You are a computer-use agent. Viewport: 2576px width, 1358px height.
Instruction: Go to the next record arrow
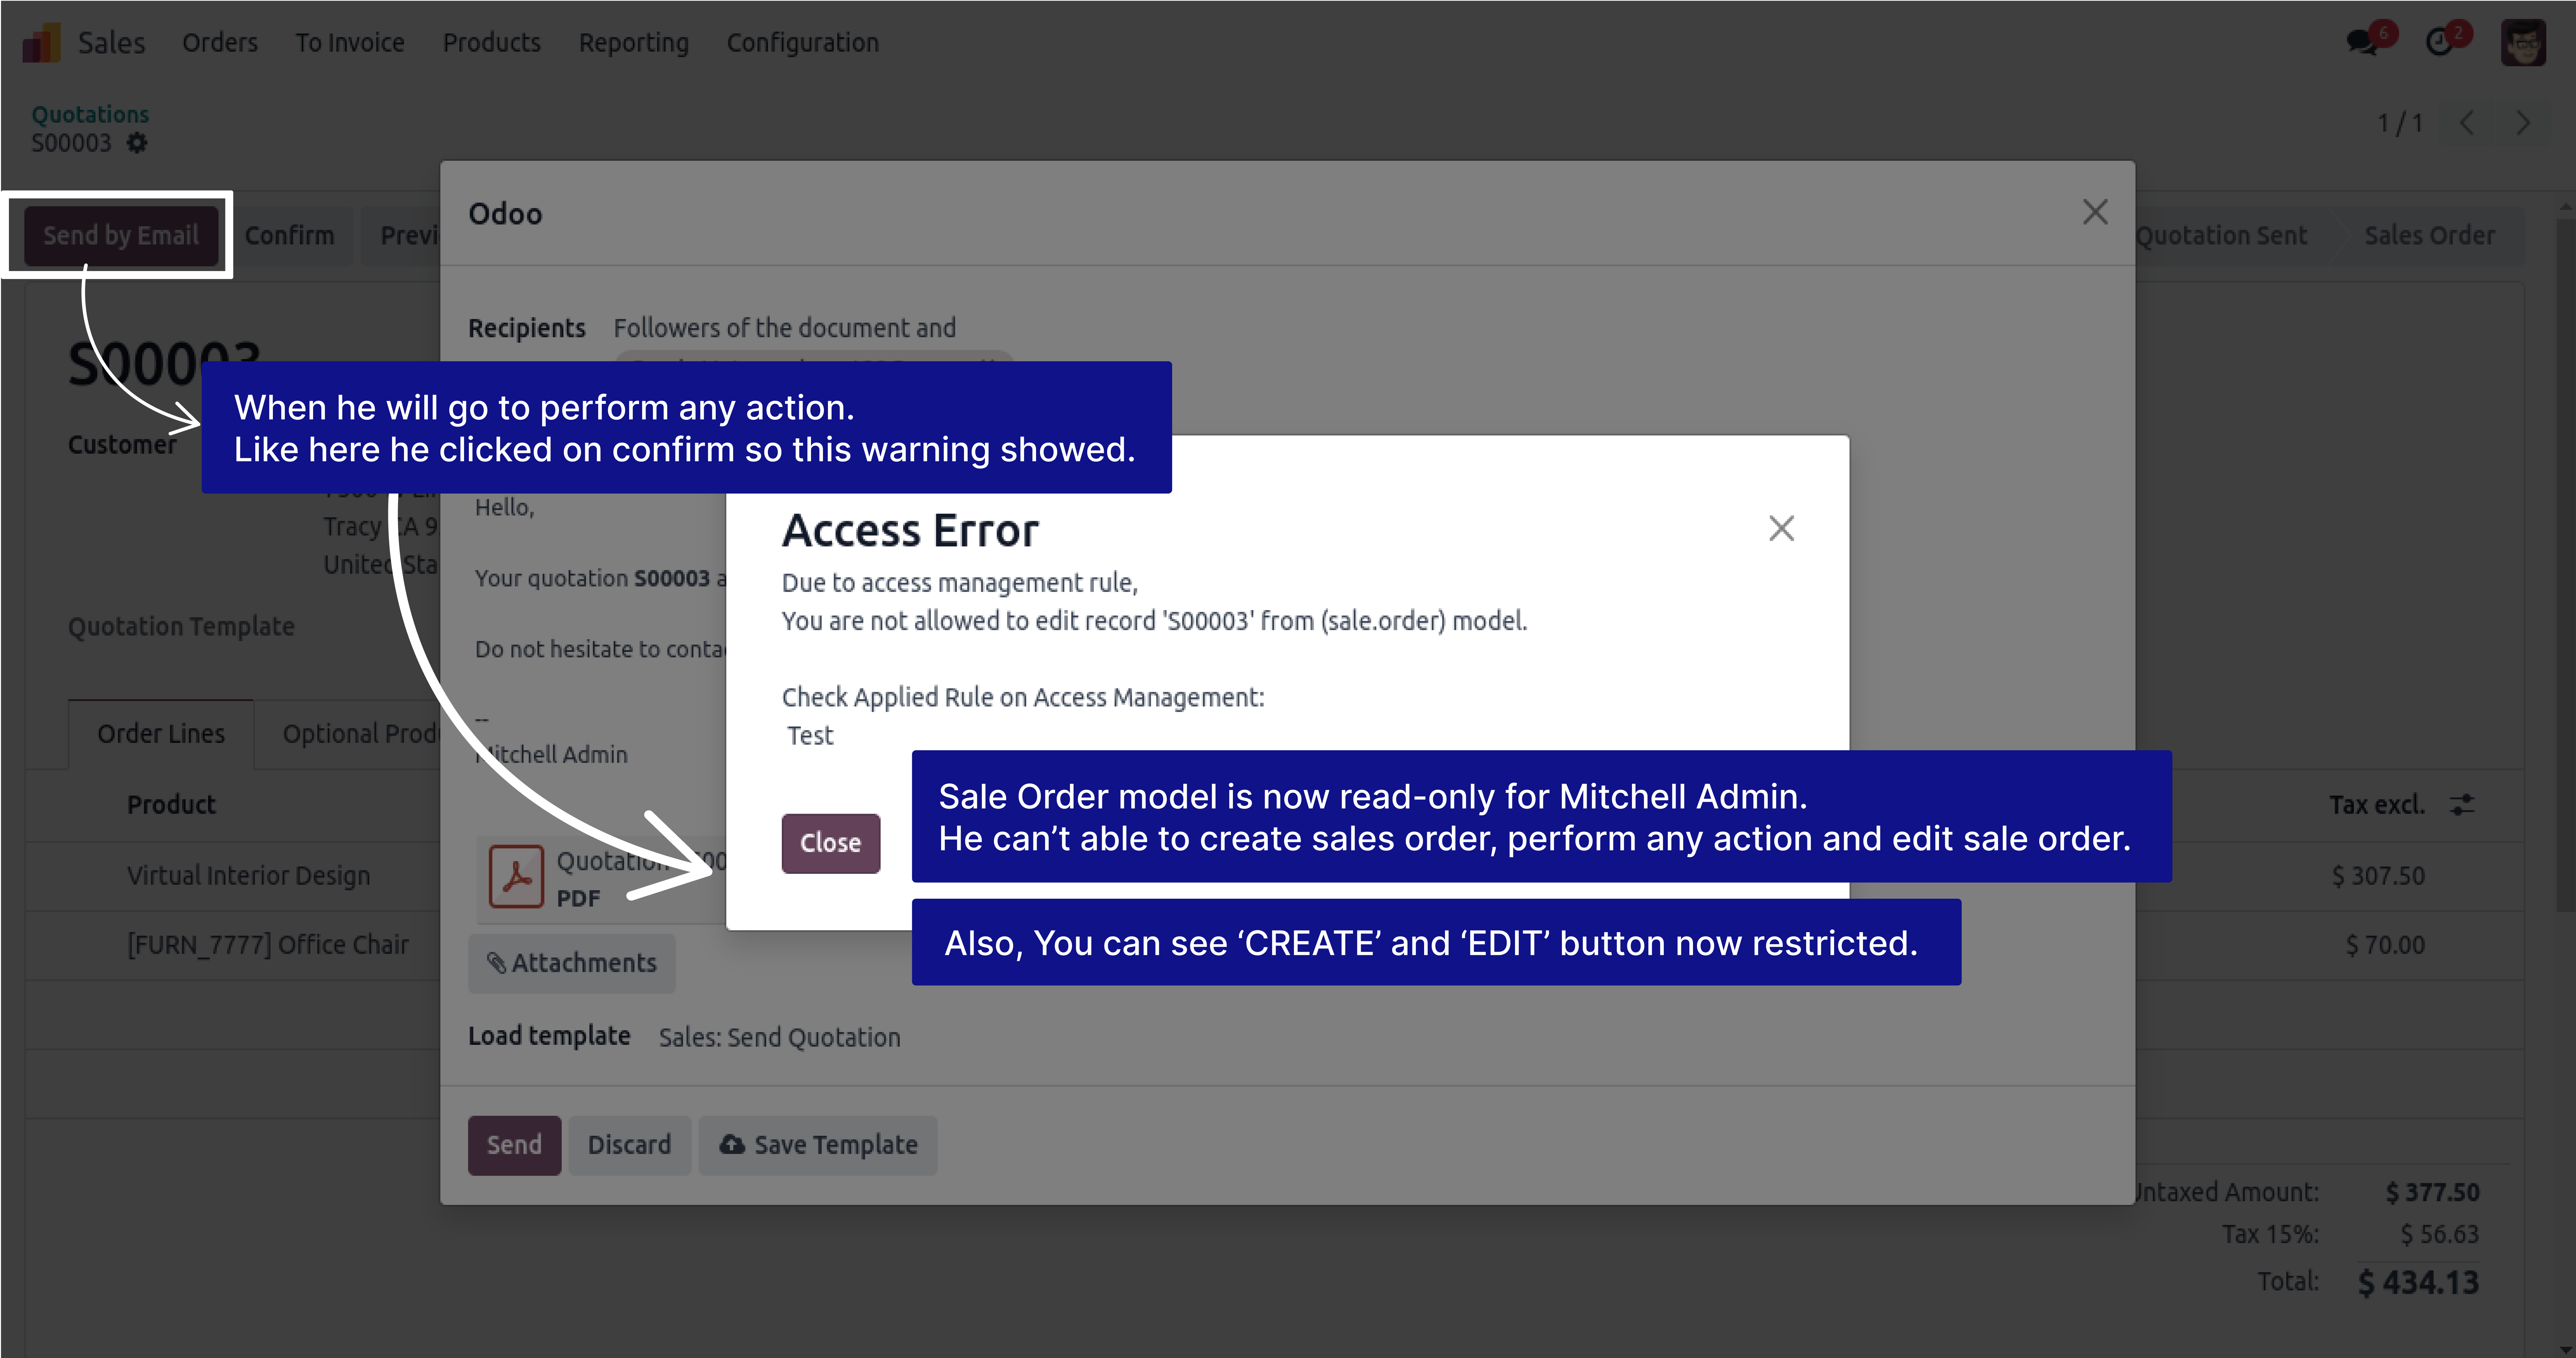click(2523, 123)
